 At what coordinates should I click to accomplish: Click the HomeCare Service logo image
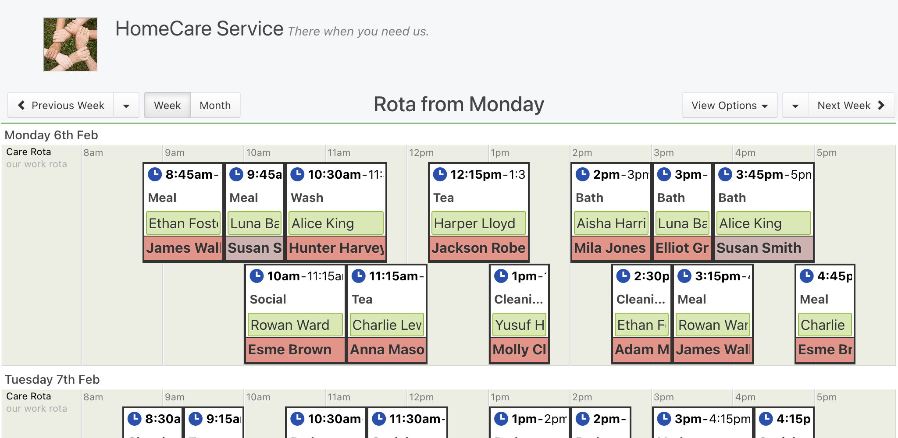[x=70, y=44]
